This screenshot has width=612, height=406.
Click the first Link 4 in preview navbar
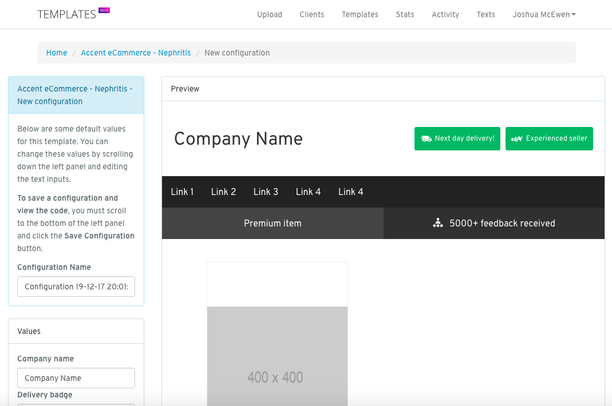(x=309, y=192)
